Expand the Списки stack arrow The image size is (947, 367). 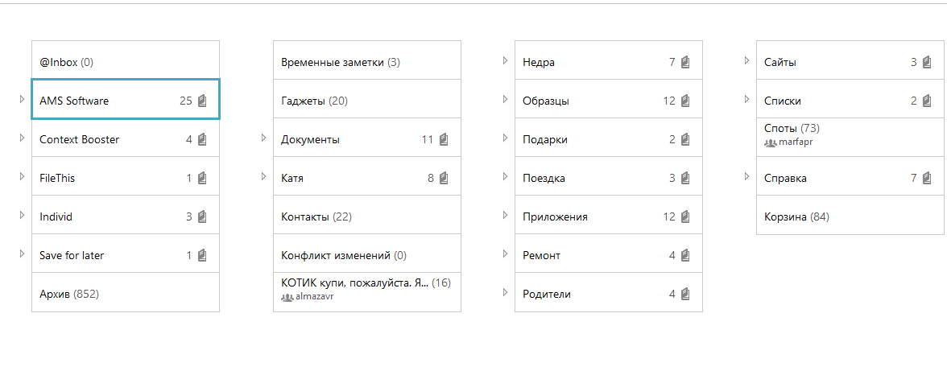(x=747, y=100)
